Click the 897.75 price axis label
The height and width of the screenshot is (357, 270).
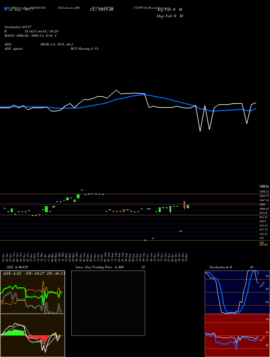(x=264, y=230)
